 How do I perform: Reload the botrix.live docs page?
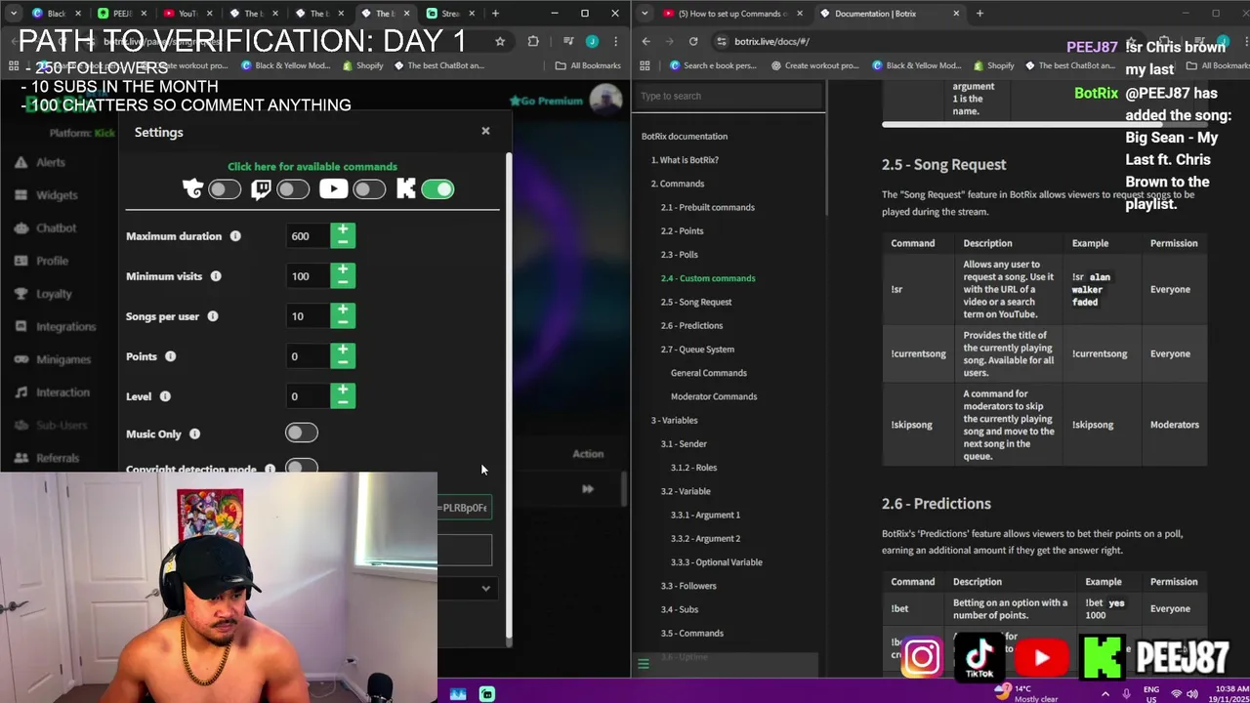[693, 41]
